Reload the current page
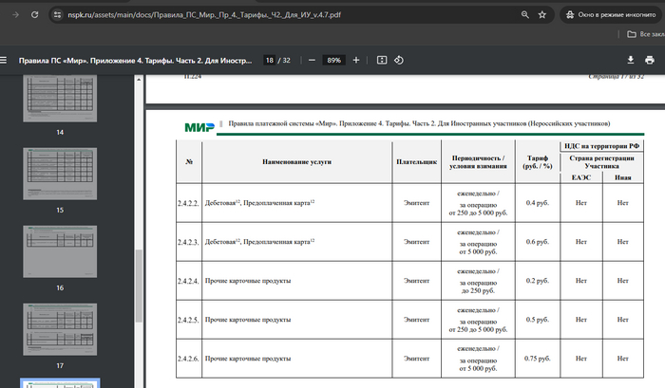 click(35, 15)
